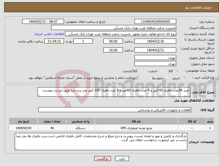Click the تعداد / مقدار column header
This screenshot has width=219, height=166.
pyautogui.click(x=52, y=121)
